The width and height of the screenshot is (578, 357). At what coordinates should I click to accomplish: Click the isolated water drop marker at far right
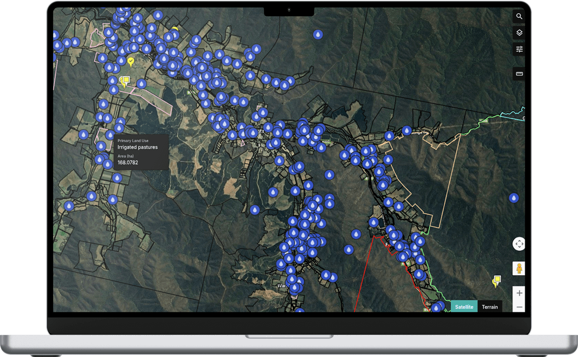click(514, 198)
